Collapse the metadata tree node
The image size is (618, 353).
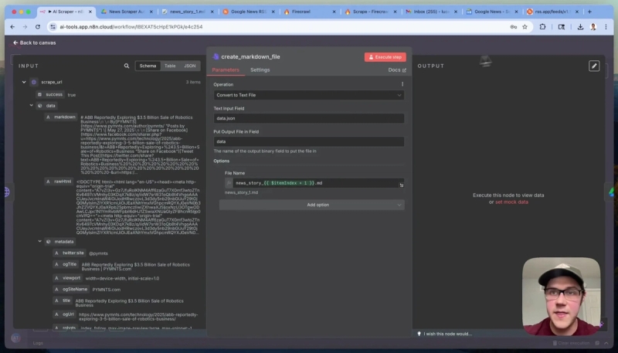click(x=40, y=242)
